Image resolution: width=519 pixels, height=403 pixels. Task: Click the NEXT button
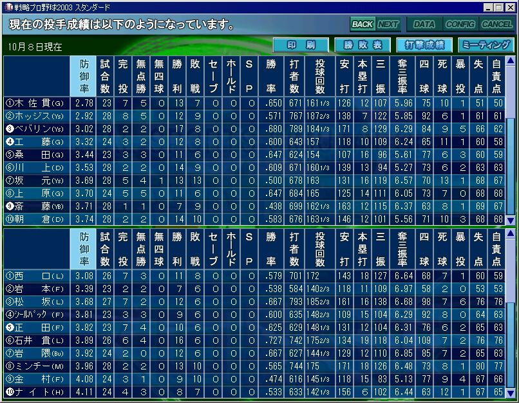[x=388, y=25]
